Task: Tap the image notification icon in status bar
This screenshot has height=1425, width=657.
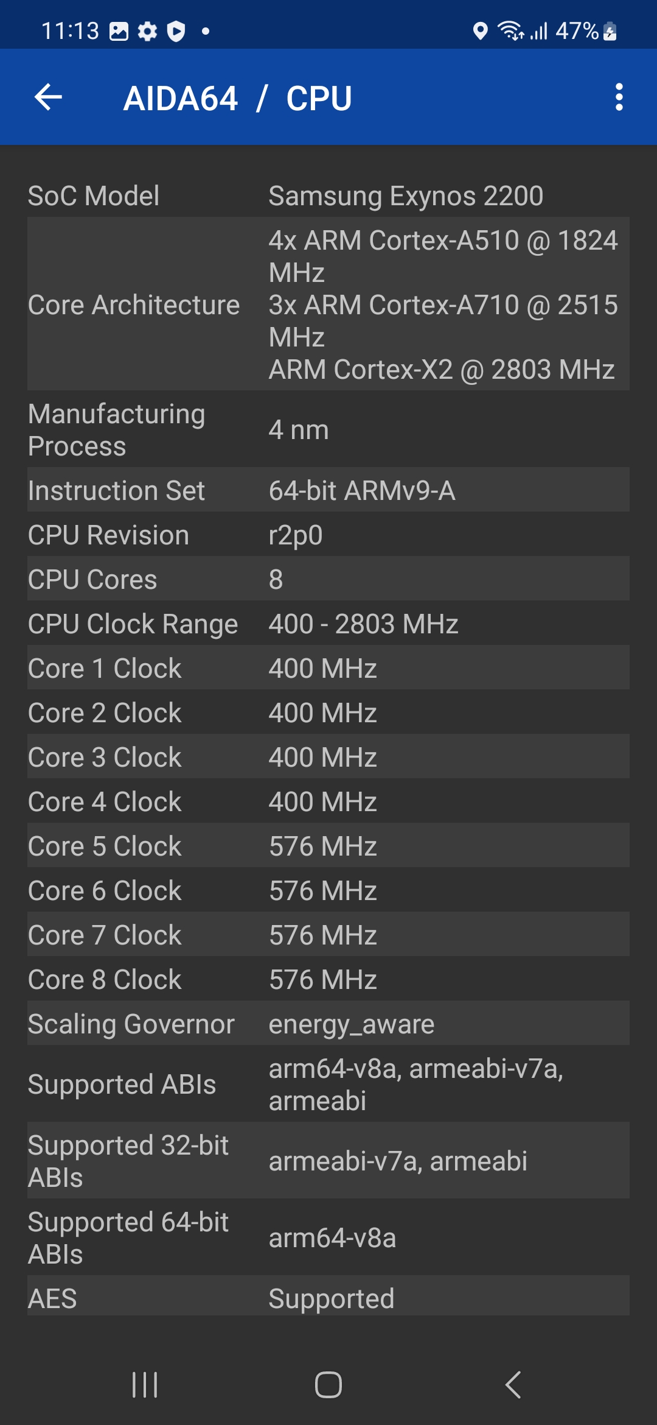Action: pyautogui.click(x=119, y=31)
